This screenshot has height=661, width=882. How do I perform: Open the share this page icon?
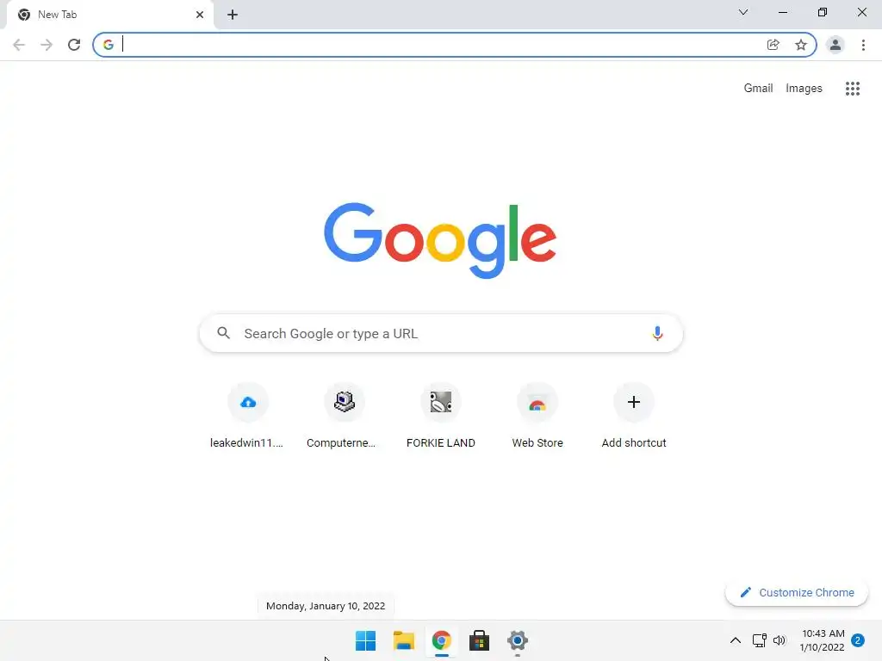coord(773,45)
